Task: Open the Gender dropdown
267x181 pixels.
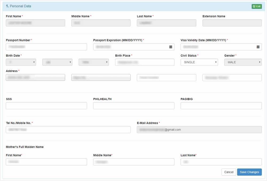Action: click(242, 62)
